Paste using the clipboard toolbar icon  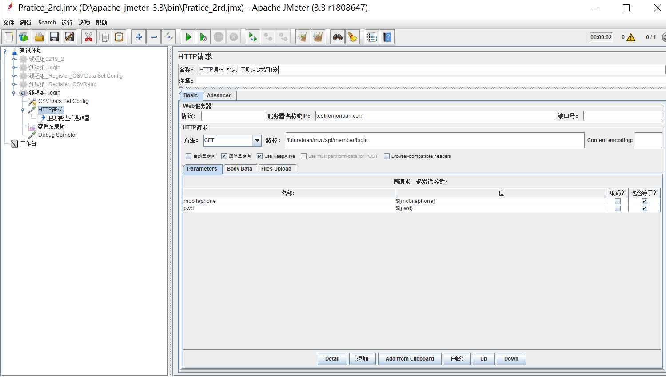[119, 37]
